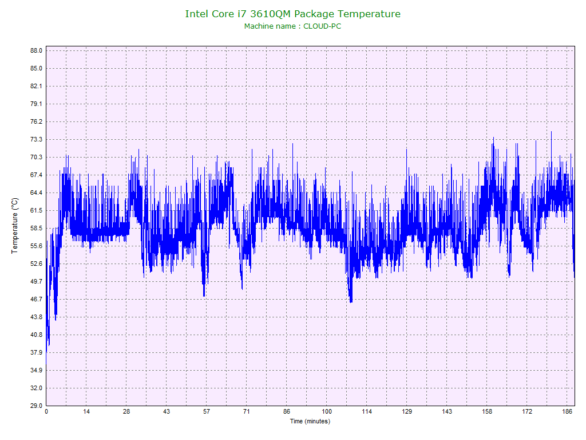Click the 79.1 temperature axis value

pyautogui.click(x=36, y=104)
